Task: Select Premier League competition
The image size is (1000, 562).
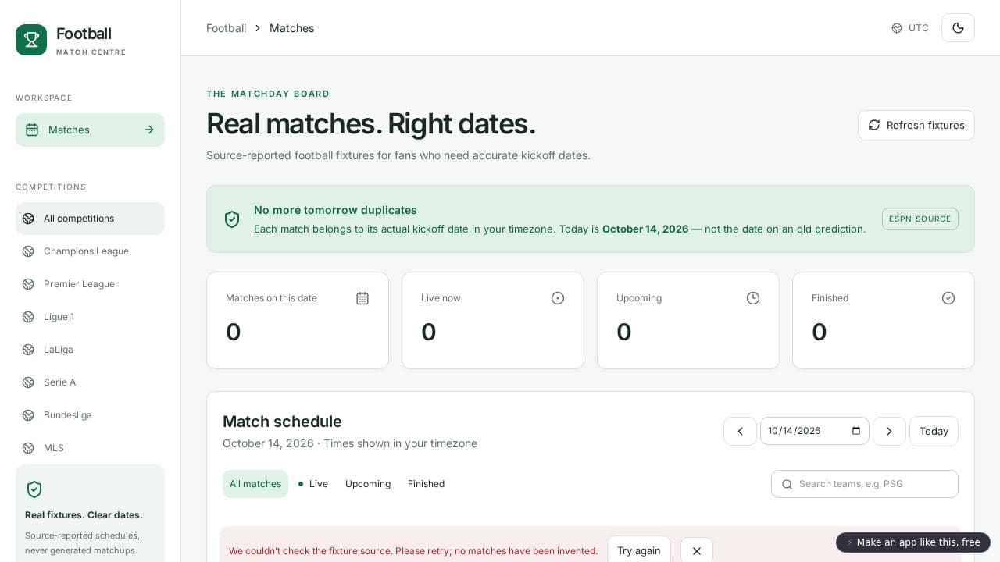Action: click(90, 284)
